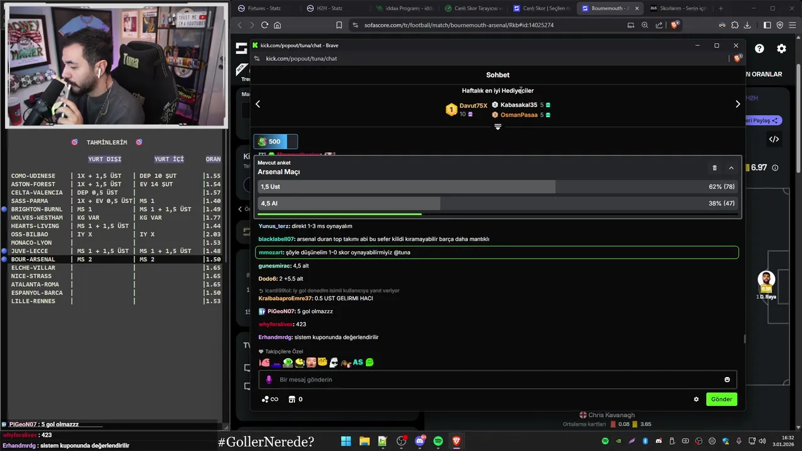The height and width of the screenshot is (451, 802).
Task: Insert the green smiley blob emote
Action: point(370,362)
